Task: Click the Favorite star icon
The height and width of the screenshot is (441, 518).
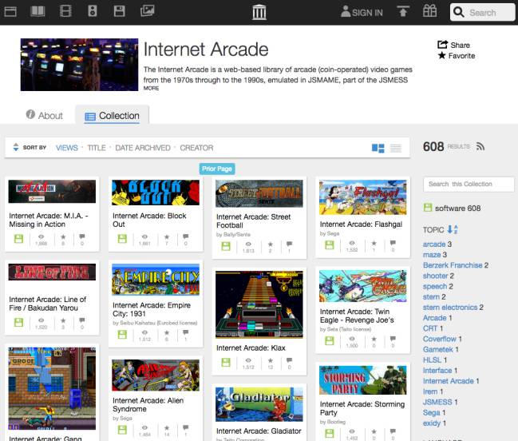Action: (x=441, y=56)
